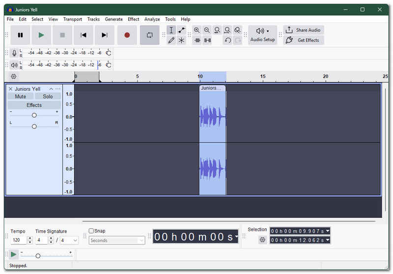
Task: Click the playback meter speaker icon
Action: pos(14,65)
